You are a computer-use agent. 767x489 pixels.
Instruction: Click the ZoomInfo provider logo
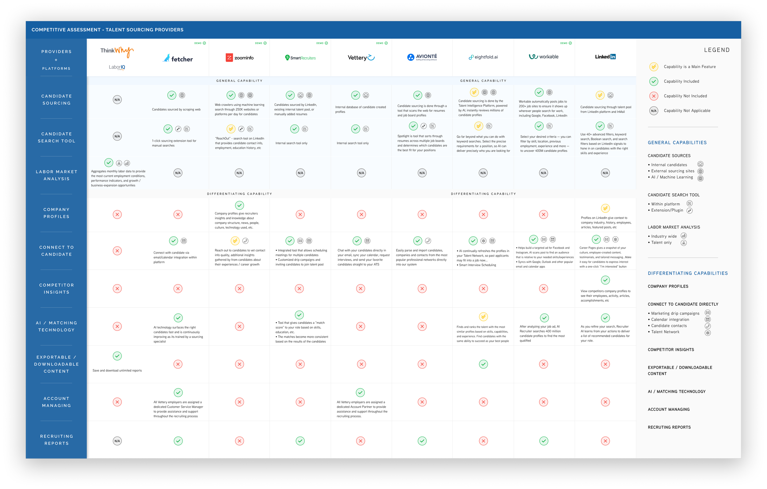click(240, 58)
